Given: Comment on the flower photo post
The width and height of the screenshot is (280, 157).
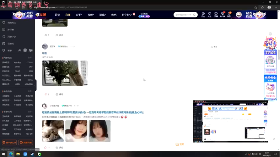Looking at the screenshot, I should [x=59, y=94].
